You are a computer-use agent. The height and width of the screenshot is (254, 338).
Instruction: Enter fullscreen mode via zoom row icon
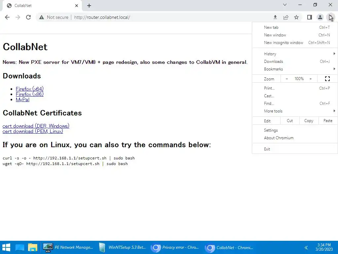327,79
